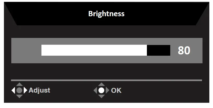Click the gray area left of the brightness bar
The image size is (213, 108).
[x=26, y=50]
